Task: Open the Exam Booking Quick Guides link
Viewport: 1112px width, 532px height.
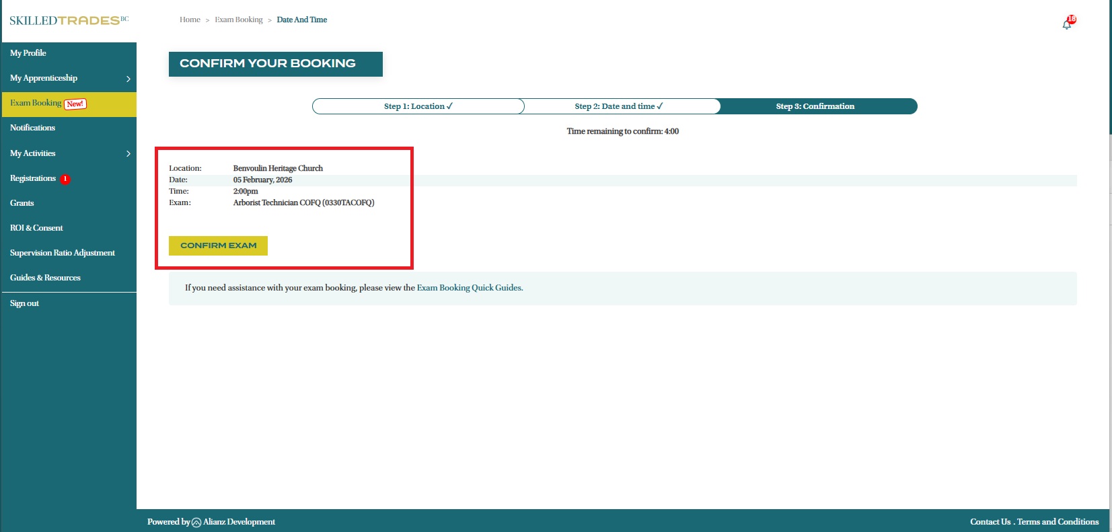Action: (470, 288)
